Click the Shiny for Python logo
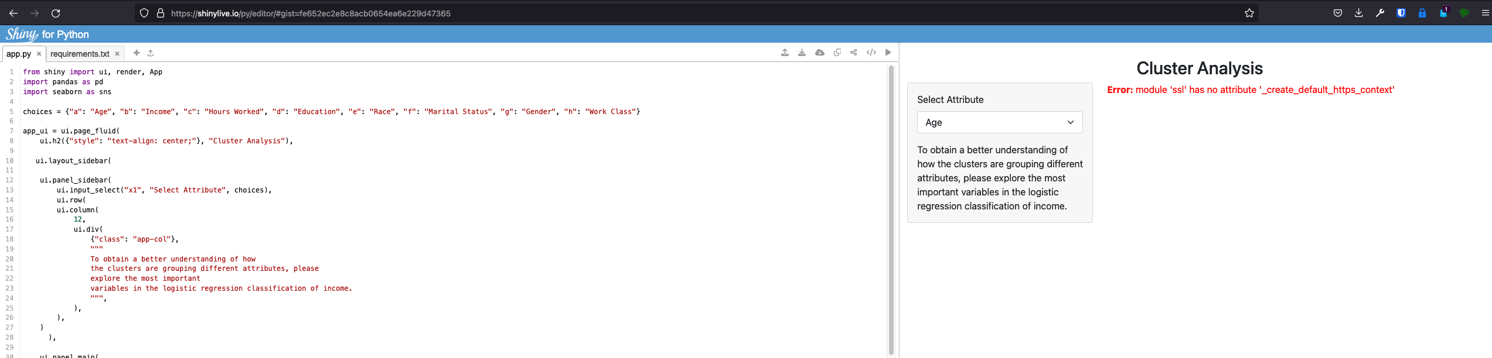 click(x=47, y=34)
